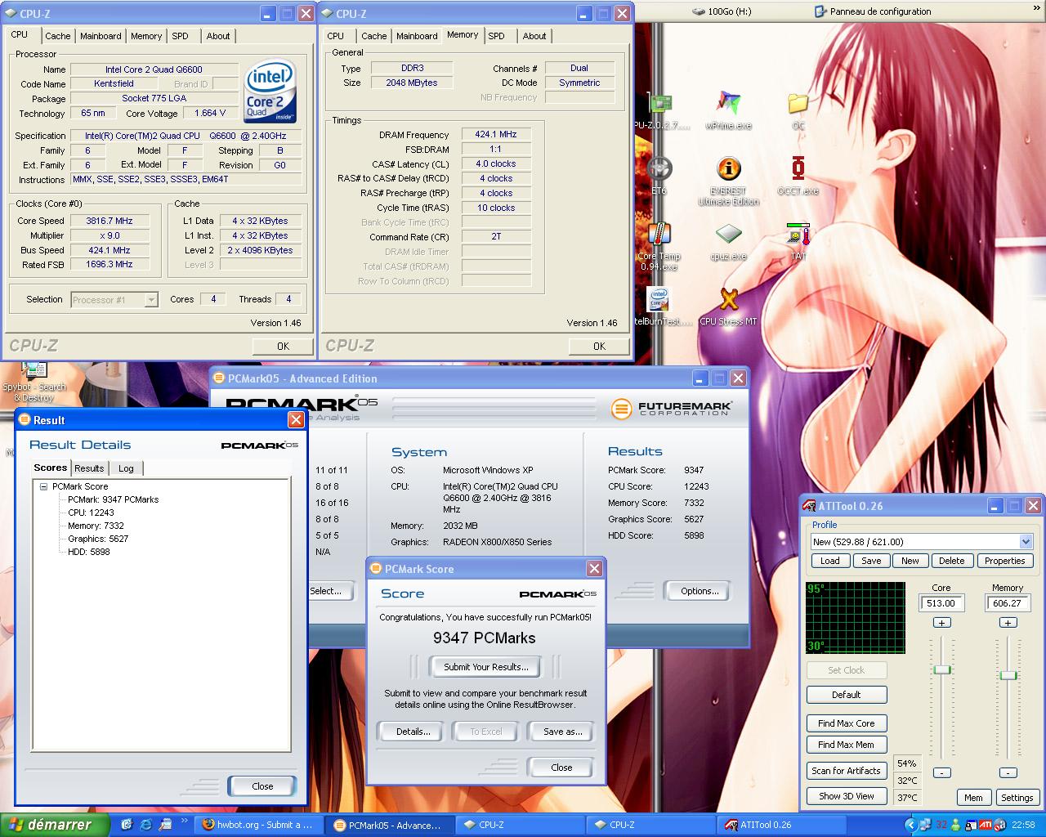Click Internet Explorer quick launch icon
This screenshot has width=1046, height=837.
pos(145,825)
